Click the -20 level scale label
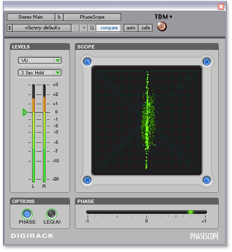 click(55, 179)
